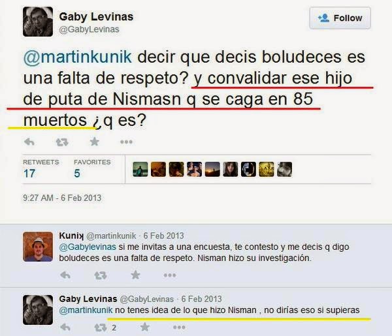Favorite the main tweet with the star icon
The image size is (392, 336).
(95, 142)
